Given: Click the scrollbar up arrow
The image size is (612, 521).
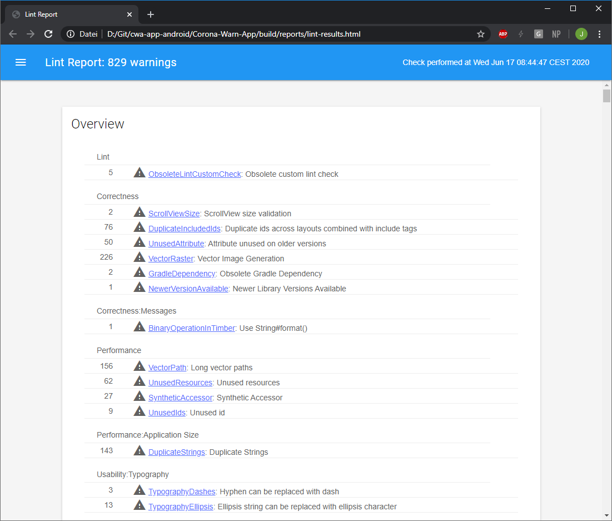Looking at the screenshot, I should click(x=606, y=85).
